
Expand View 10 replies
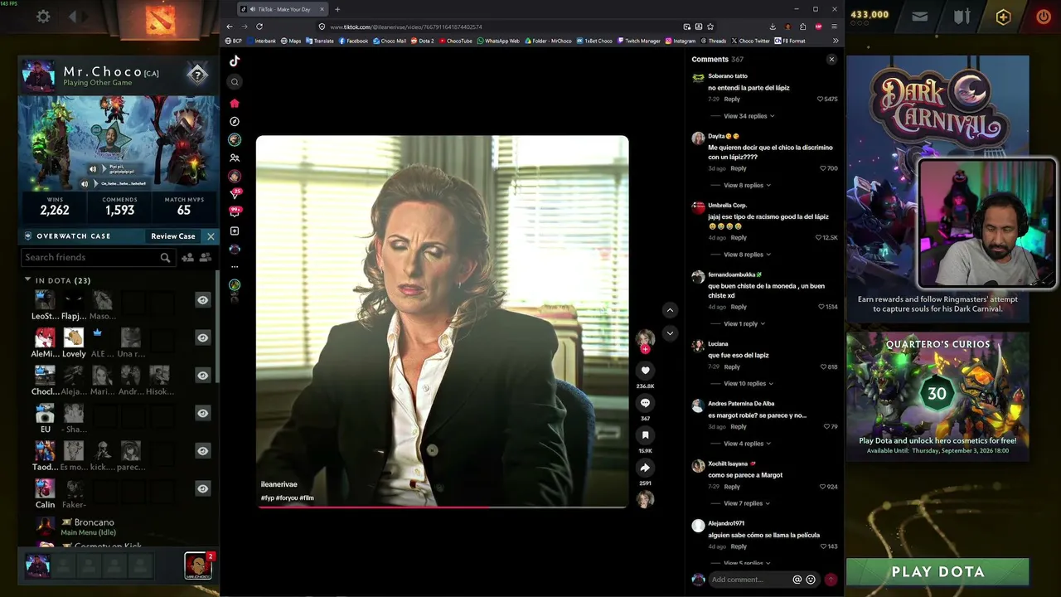tap(748, 384)
